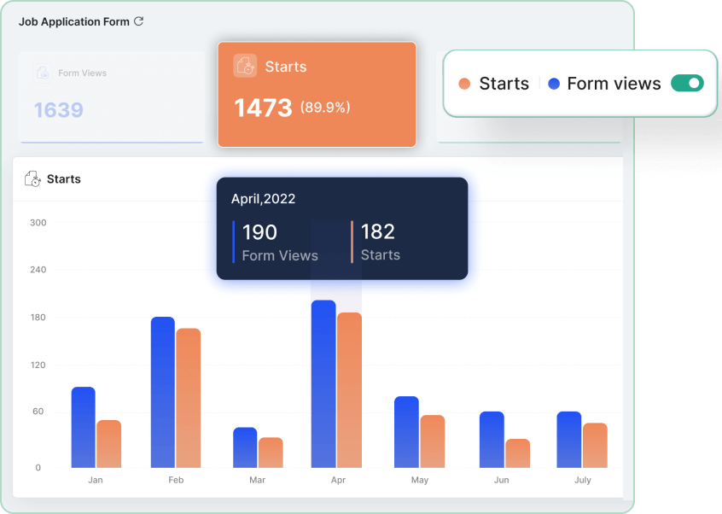Click the Form Views card icon
The width and height of the screenshot is (722, 514).
43,73
